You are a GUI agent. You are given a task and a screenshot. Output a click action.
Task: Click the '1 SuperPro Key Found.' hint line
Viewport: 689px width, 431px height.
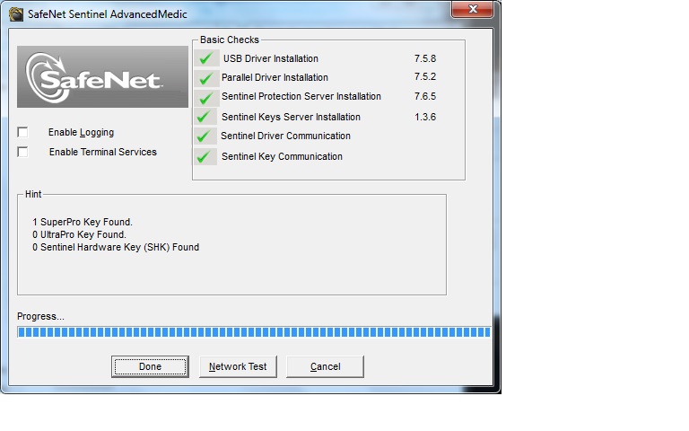83,222
